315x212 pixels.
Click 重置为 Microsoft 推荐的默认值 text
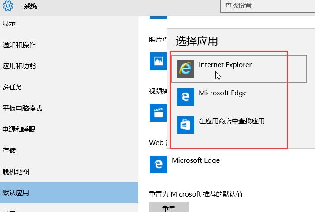tap(196, 194)
